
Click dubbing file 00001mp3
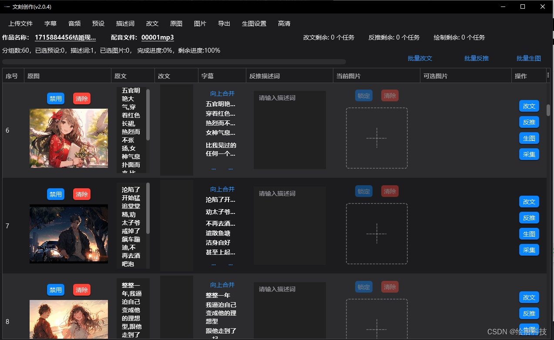tap(158, 37)
